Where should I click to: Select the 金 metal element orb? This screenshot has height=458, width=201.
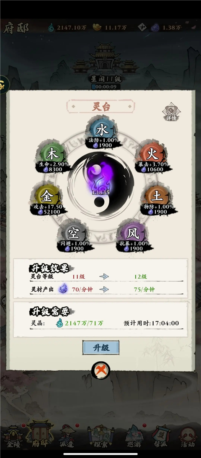(x=47, y=197)
